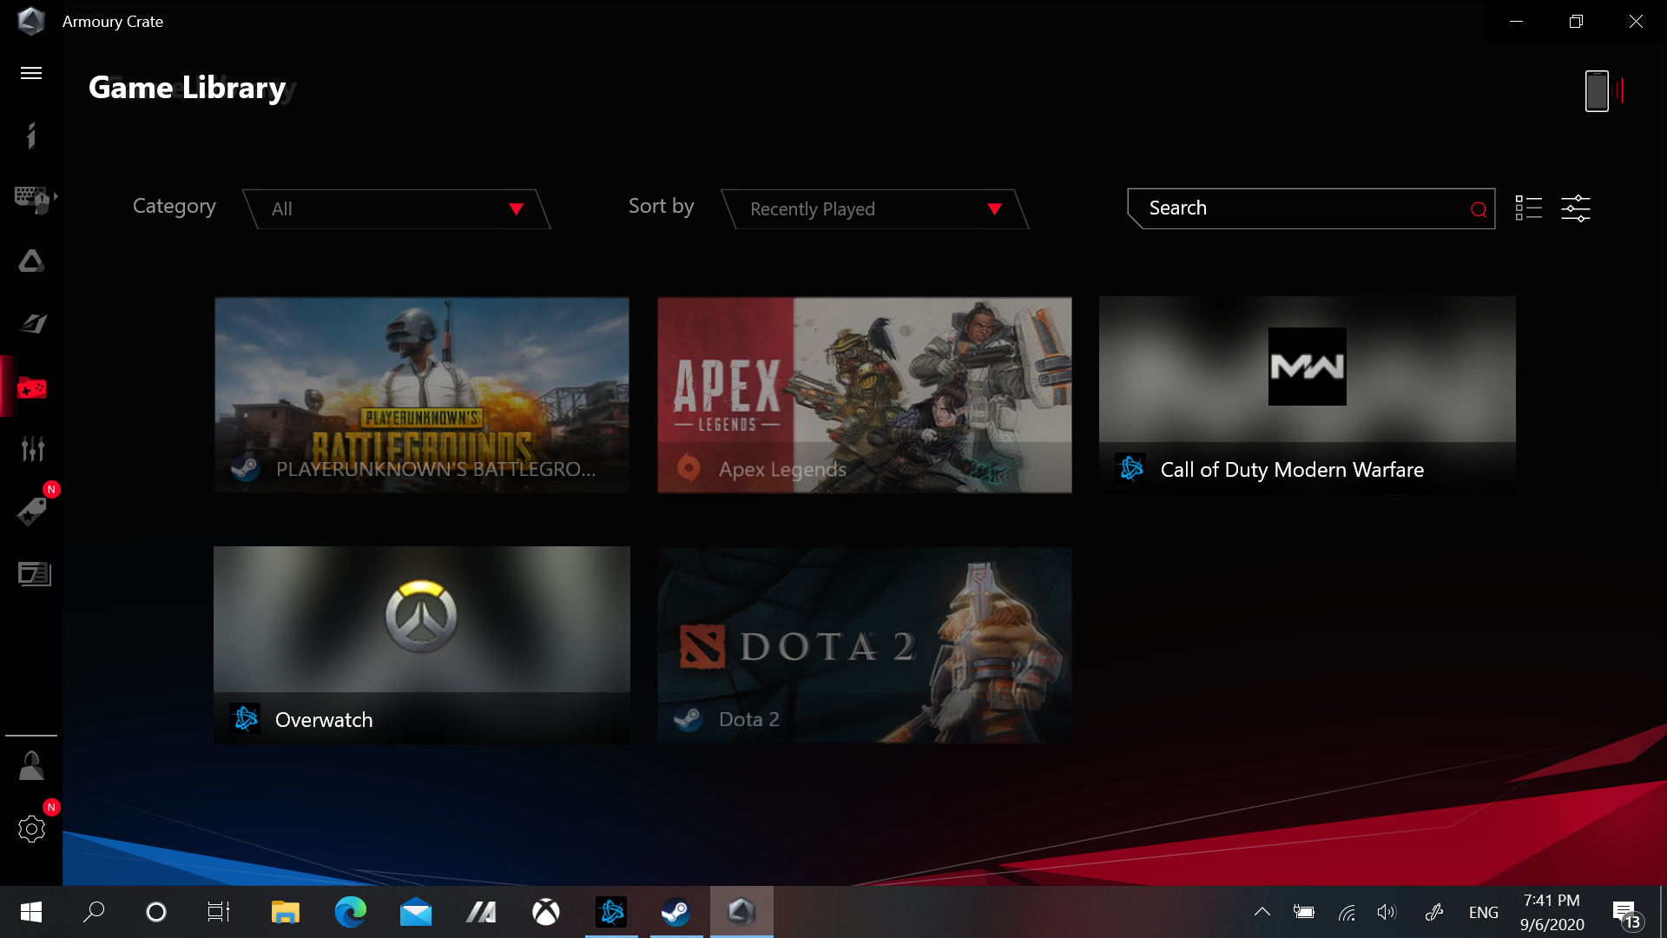1667x938 pixels.
Task: Open Steam from the taskbar
Action: point(676,912)
